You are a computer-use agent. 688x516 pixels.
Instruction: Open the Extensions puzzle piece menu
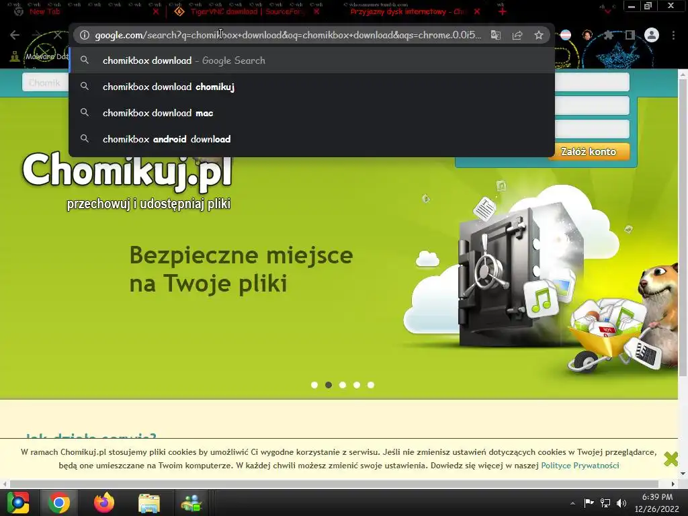[608, 35]
